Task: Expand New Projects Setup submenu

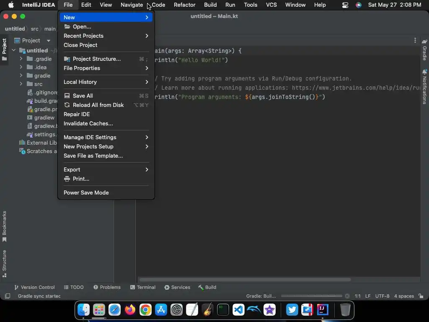Action: coord(106,146)
